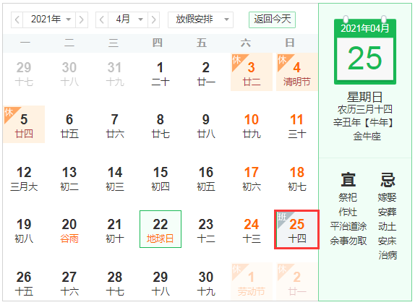Select April 22 地球日 cell
Image resolution: width=415 pixels, height=305 pixels.
(x=161, y=229)
